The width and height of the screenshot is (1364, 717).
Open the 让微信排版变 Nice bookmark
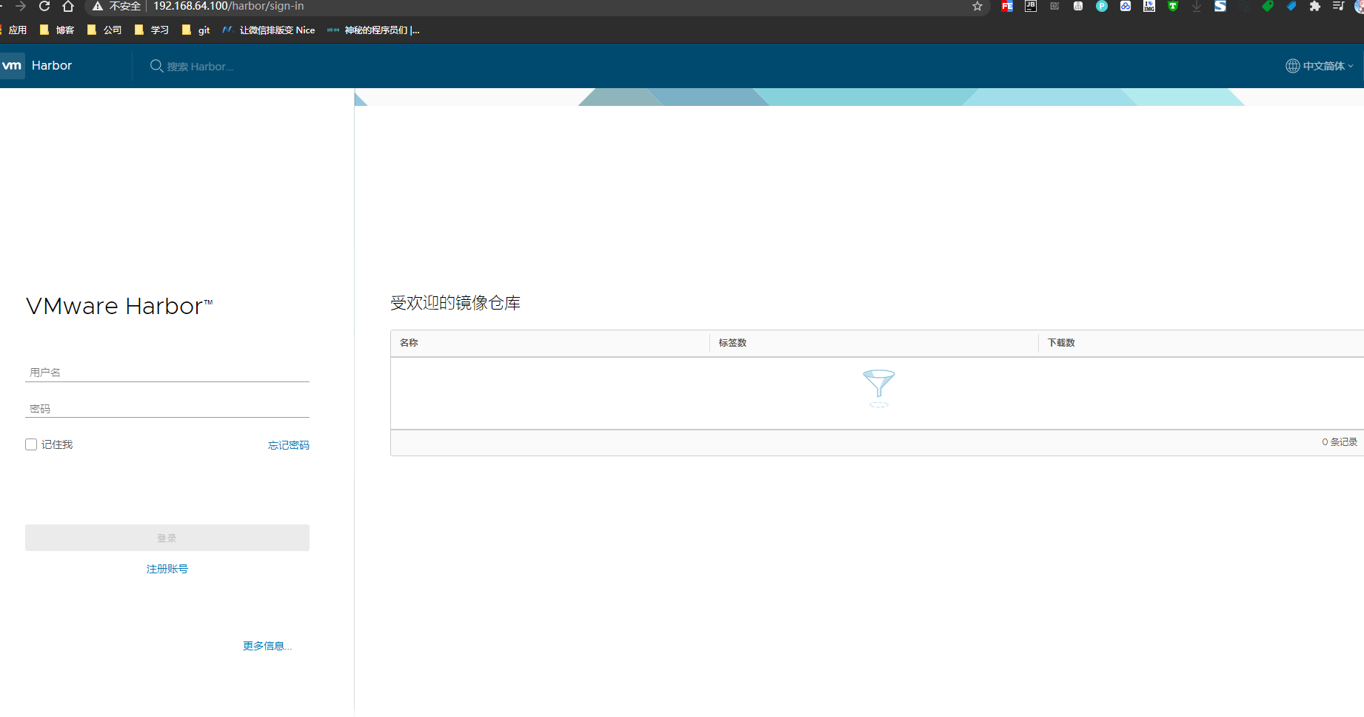pos(269,30)
